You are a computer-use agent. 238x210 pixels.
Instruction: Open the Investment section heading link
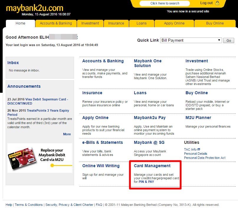pos(196,61)
